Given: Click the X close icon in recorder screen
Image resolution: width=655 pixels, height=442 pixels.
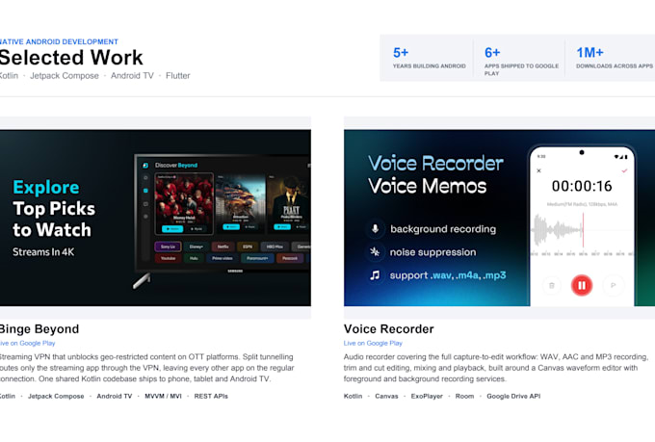Looking at the screenshot, I should [538, 170].
